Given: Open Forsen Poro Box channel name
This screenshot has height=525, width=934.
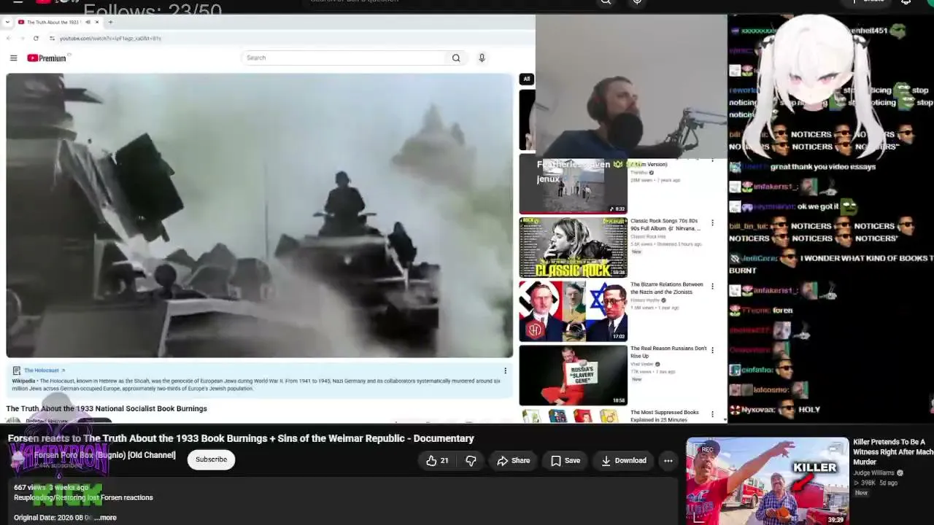Looking at the screenshot, I should [105, 455].
